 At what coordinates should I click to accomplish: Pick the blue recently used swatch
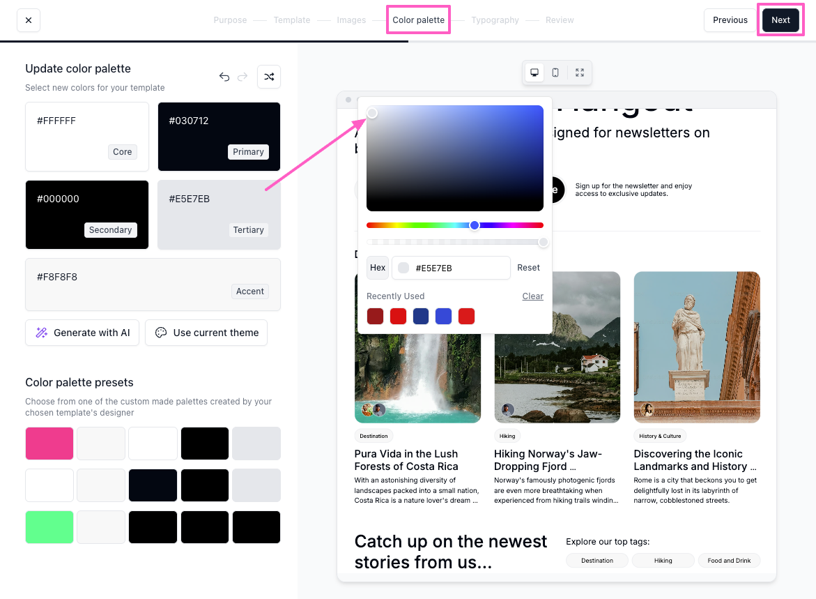(x=443, y=317)
